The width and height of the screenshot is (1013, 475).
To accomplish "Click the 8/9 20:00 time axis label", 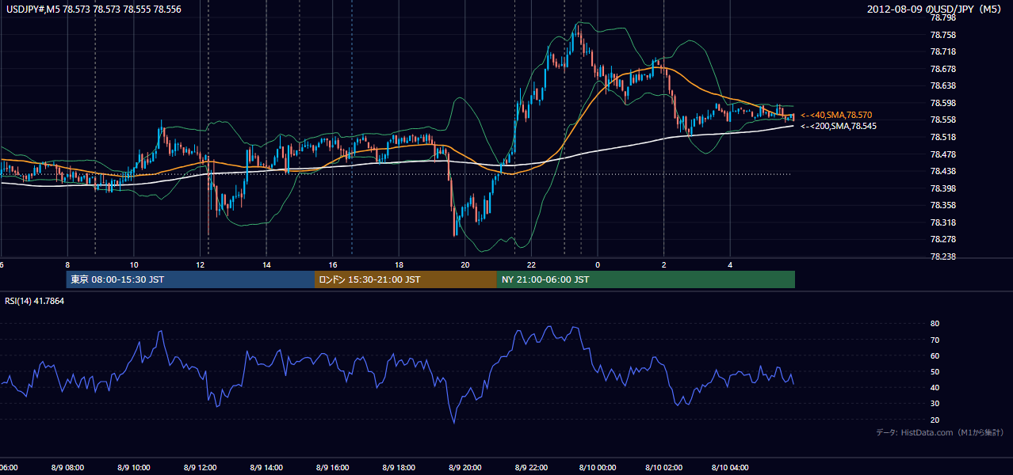I will 464,468.
